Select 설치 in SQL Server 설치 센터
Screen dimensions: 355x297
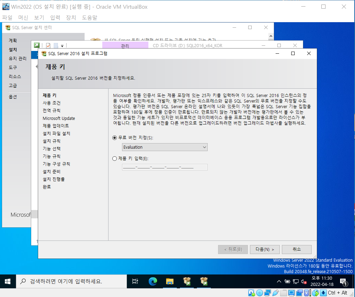click(x=13, y=50)
